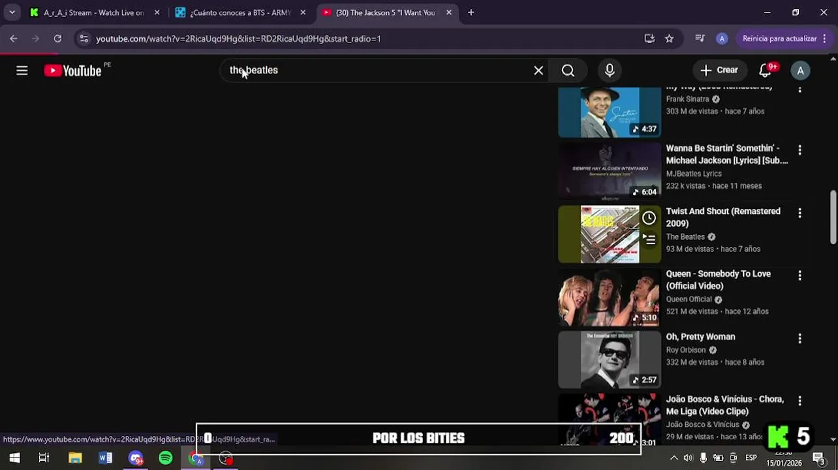838x470 pixels.
Task: Open Discord from the taskbar
Action: point(136,458)
